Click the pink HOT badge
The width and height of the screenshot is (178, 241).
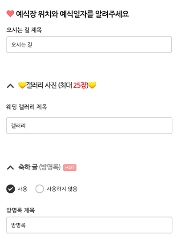pyautogui.click(x=70, y=167)
